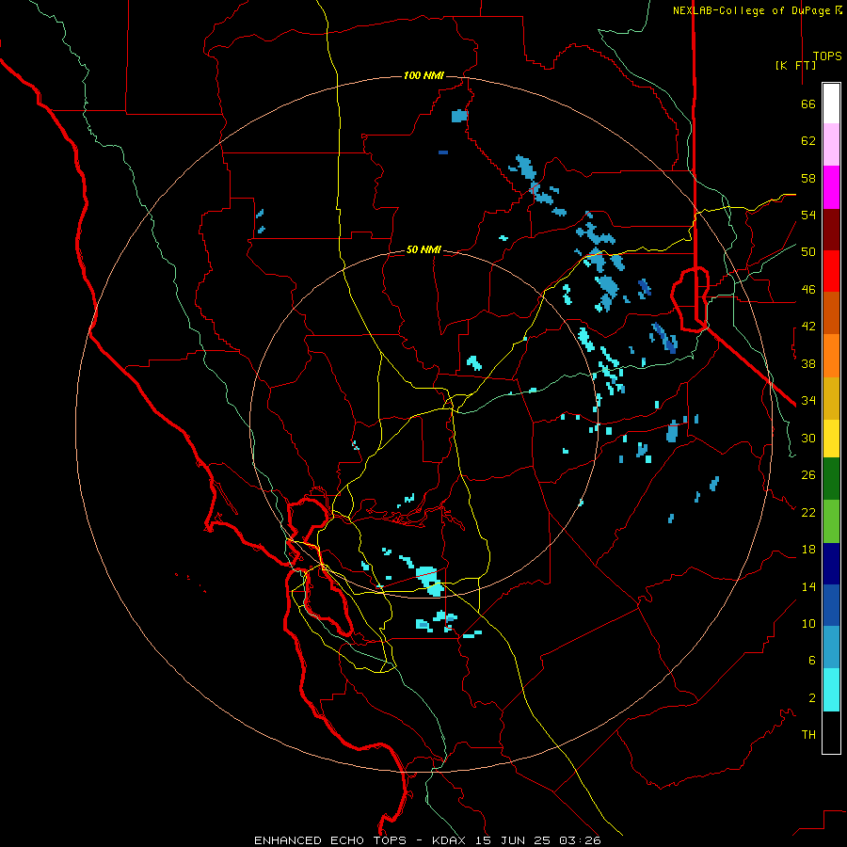Image resolution: width=847 pixels, height=847 pixels.
Task: Click the cyan legend swatch near 10
Action: click(831, 690)
